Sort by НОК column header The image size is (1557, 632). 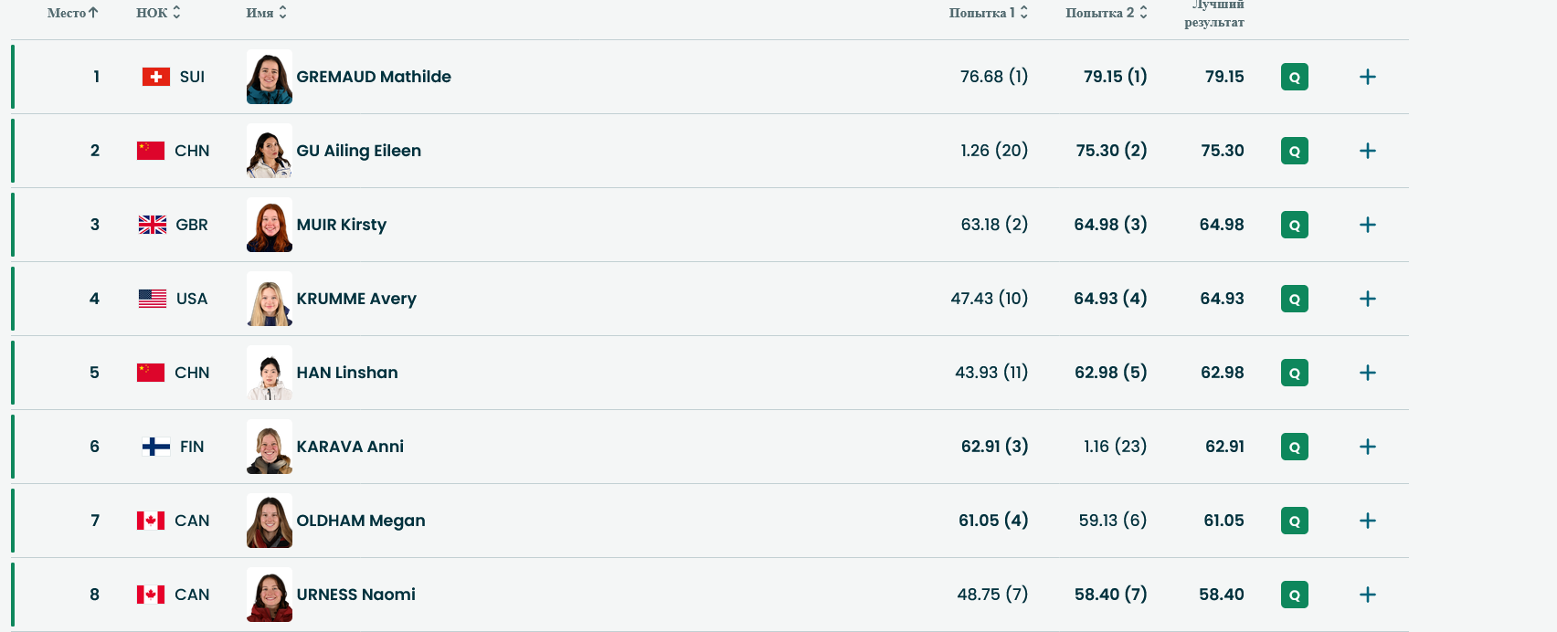pos(158,13)
